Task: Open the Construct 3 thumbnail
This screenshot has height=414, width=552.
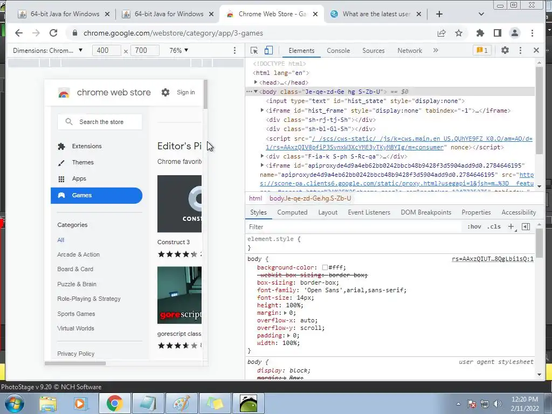Action: point(180,204)
